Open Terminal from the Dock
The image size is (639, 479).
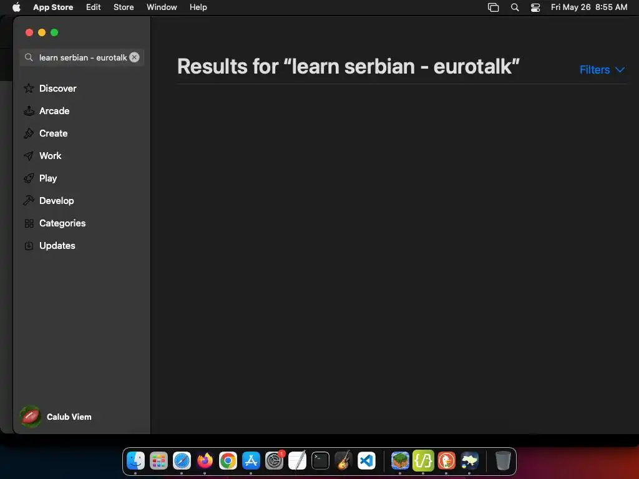pyautogui.click(x=320, y=461)
